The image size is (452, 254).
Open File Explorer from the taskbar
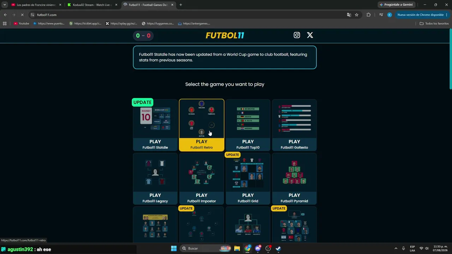click(x=237, y=248)
